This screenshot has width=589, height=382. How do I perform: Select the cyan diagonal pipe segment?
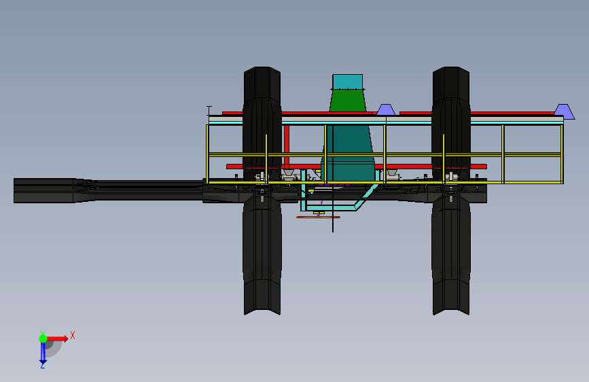(367, 197)
